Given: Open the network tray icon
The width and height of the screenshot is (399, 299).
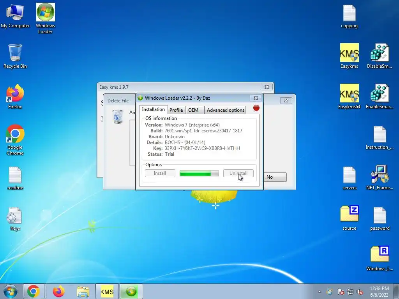Looking at the screenshot, I should (x=350, y=292).
